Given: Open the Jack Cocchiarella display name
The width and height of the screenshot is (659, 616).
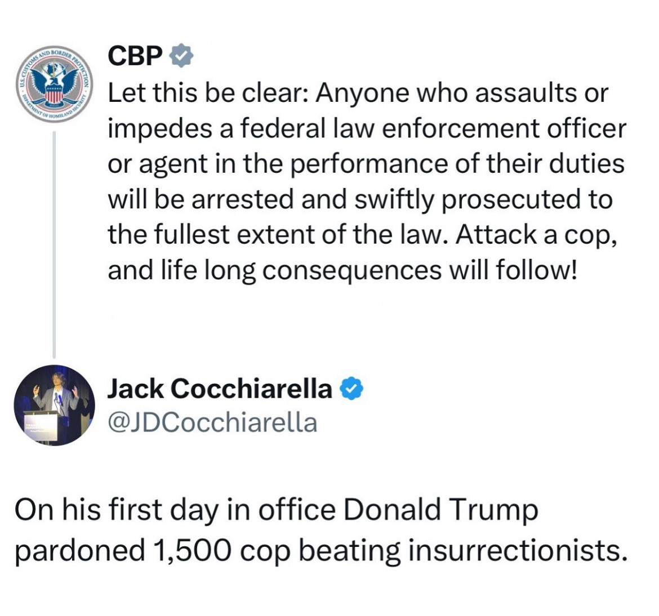Looking at the screenshot, I should click(220, 388).
